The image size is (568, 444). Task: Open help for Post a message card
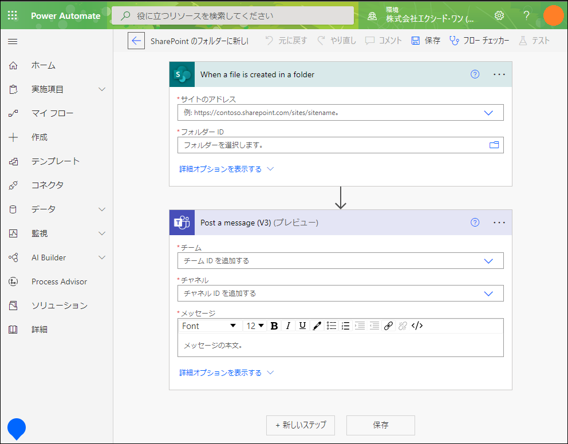(475, 222)
